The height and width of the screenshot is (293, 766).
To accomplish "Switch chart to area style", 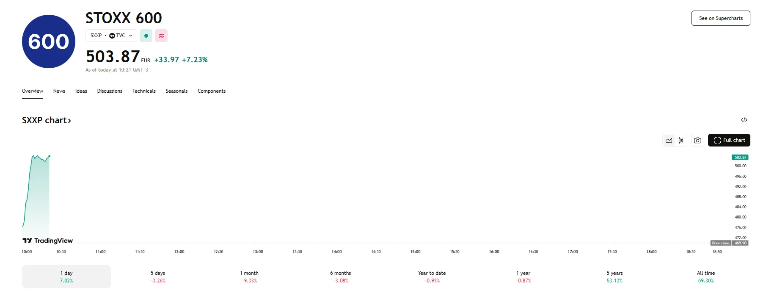I will (x=669, y=140).
